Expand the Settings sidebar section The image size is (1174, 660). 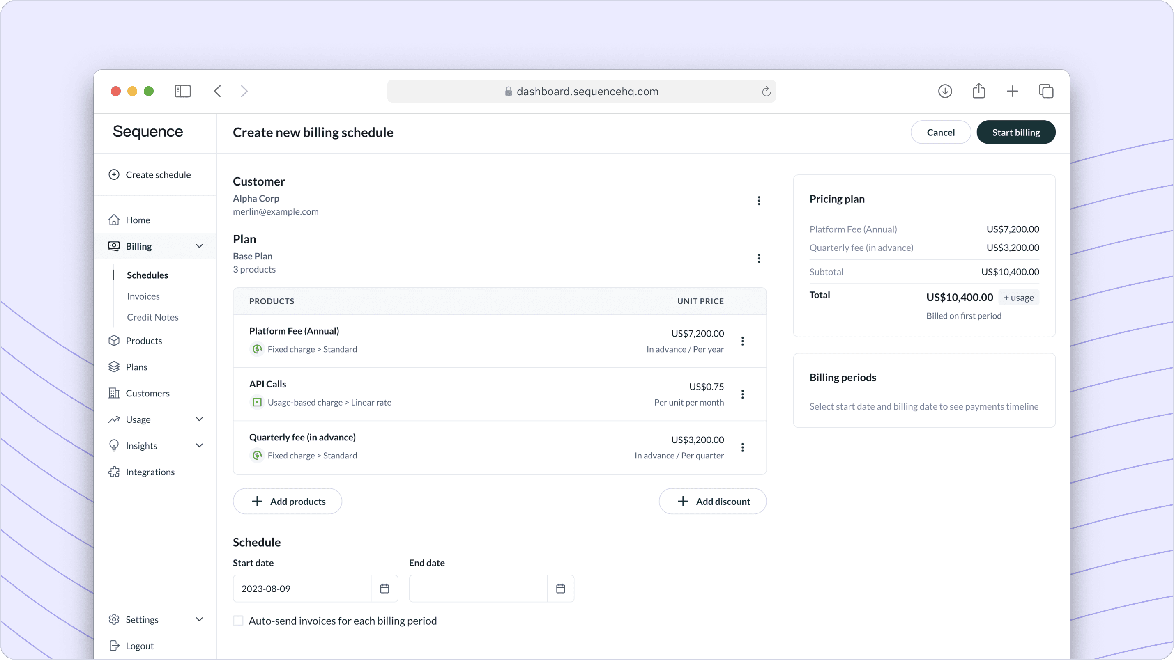pos(199,619)
